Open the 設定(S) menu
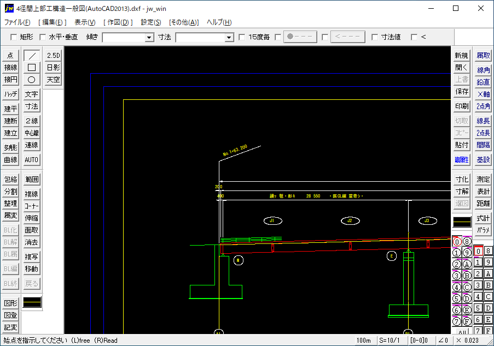Image resolution: width=494 pixels, height=346 pixels. pos(150,22)
